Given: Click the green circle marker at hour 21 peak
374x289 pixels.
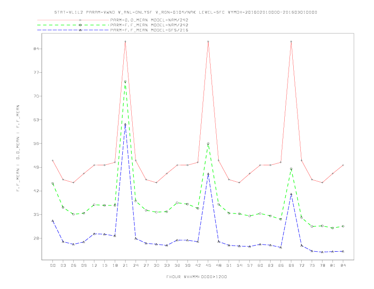Looking at the screenshot, I should (125, 82).
